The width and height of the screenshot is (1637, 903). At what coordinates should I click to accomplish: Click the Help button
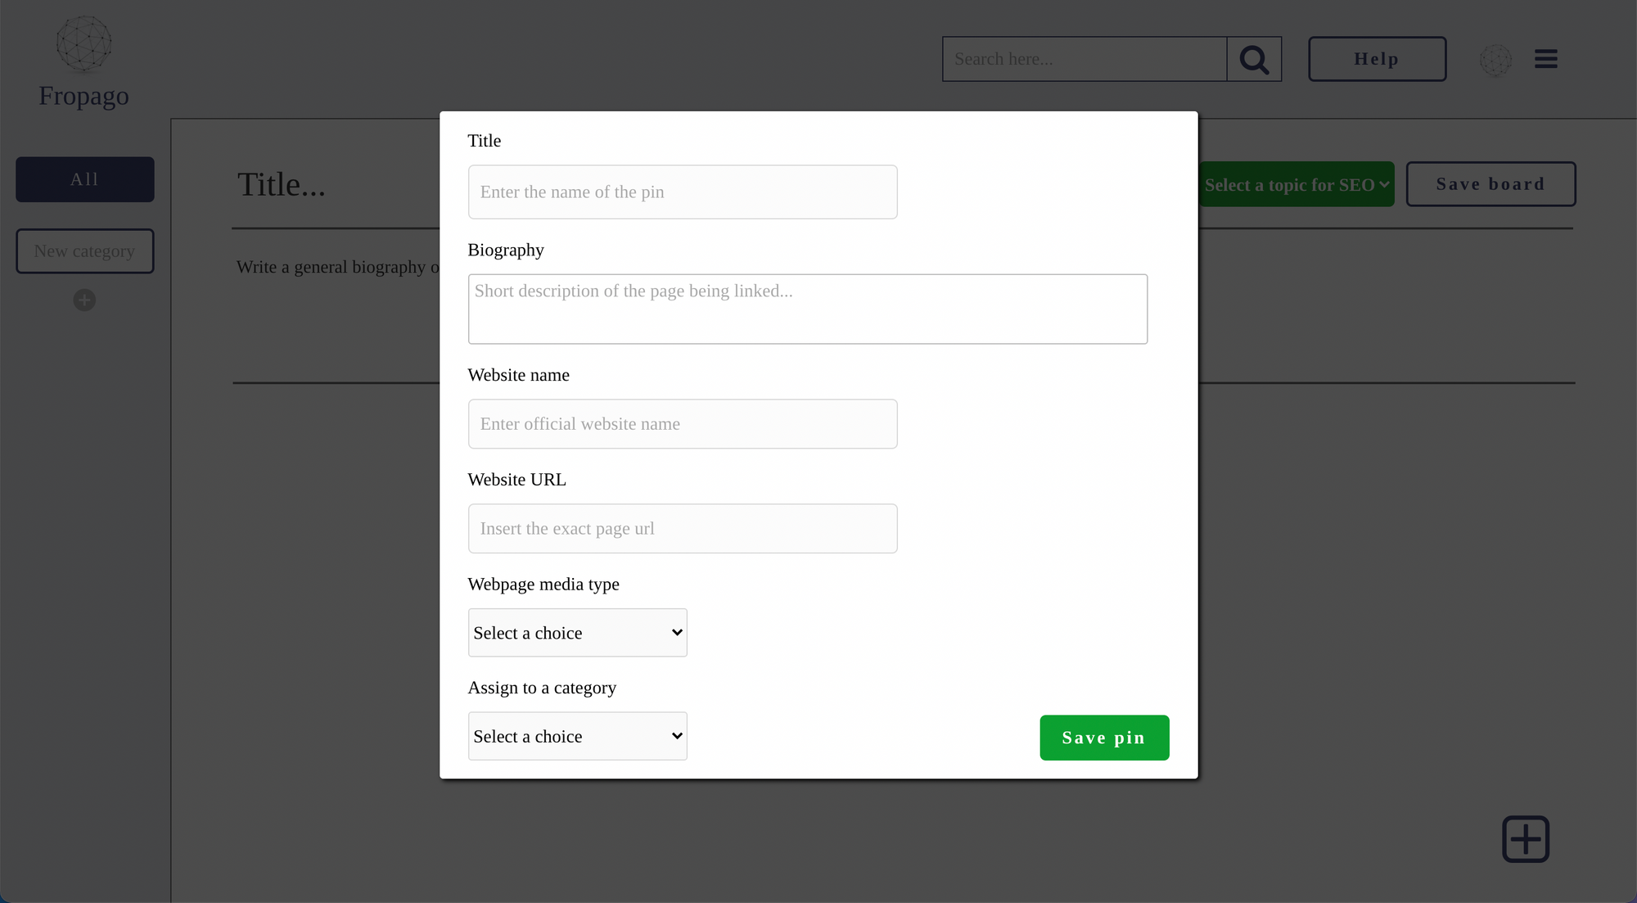[1377, 59]
